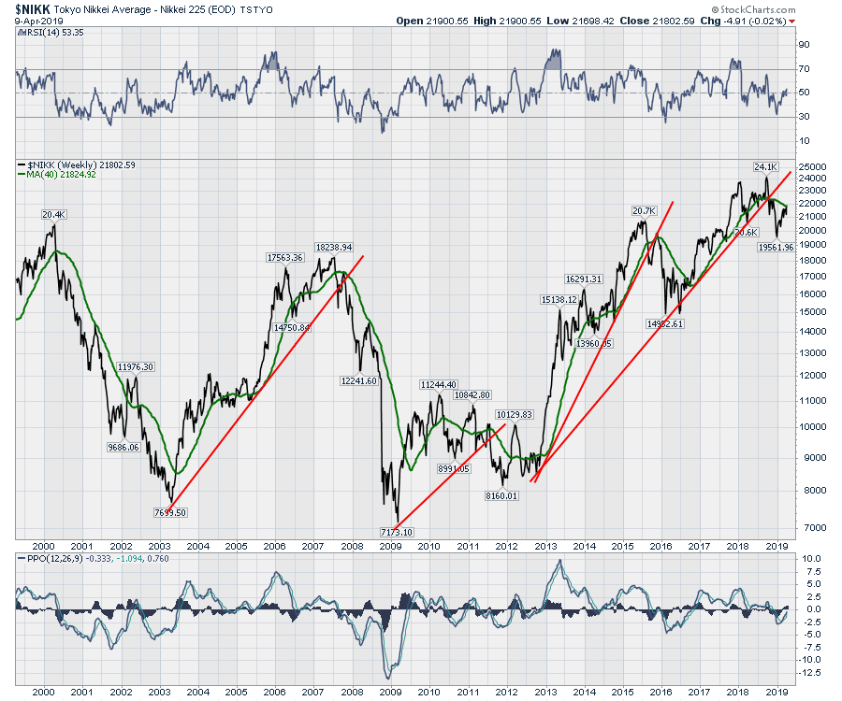
Task: Click the 20000 price axis label
Action: pyautogui.click(x=812, y=231)
